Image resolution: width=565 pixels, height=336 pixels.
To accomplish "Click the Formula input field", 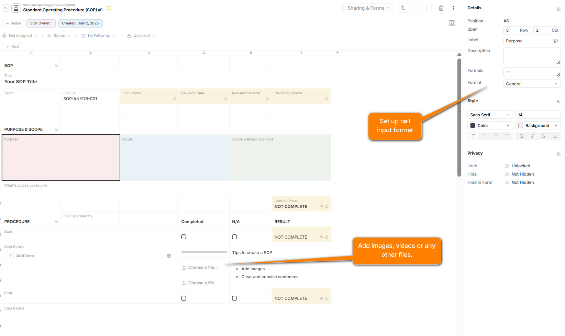I will click(x=532, y=72).
